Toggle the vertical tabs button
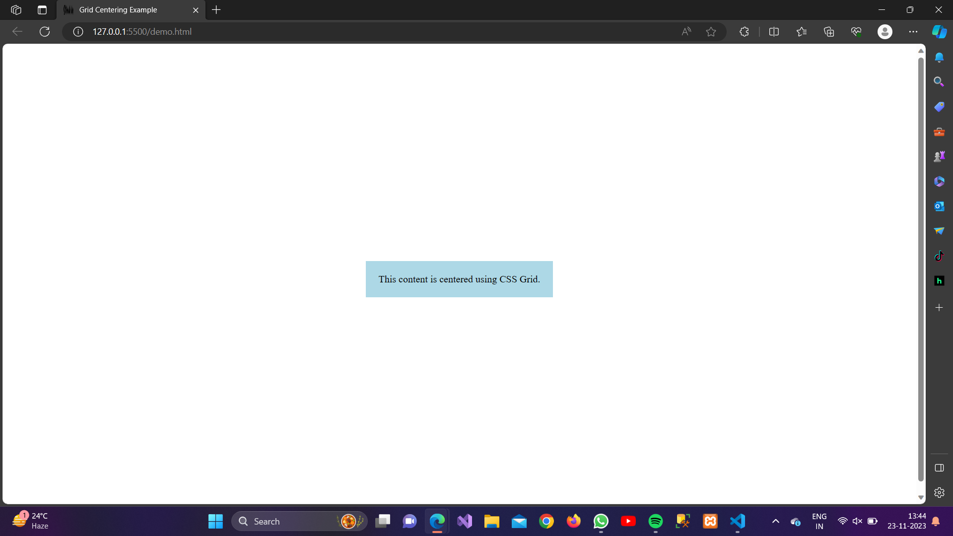The height and width of the screenshot is (536, 953). 42,10
